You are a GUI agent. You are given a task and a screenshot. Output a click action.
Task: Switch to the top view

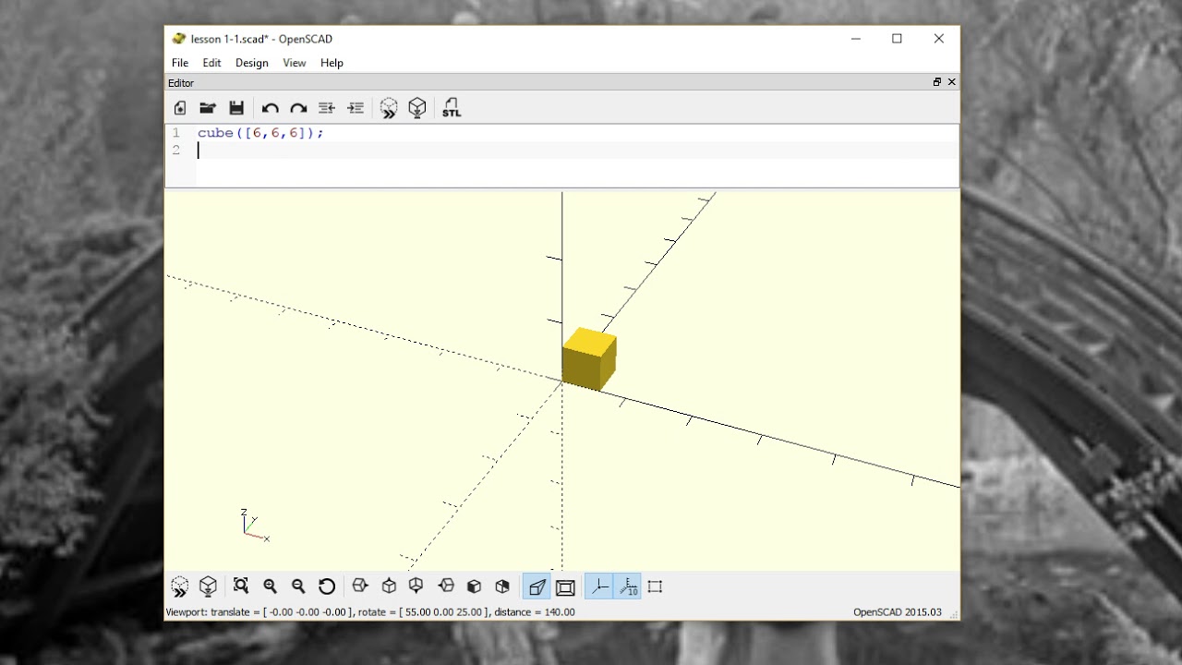point(389,586)
